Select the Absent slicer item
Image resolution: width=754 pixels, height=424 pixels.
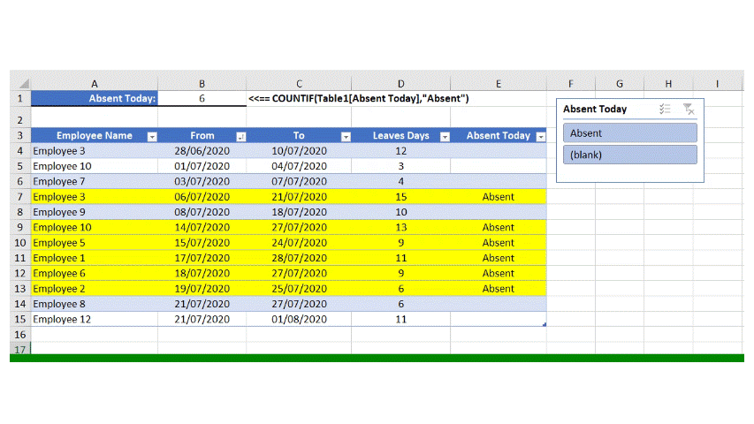630,133
